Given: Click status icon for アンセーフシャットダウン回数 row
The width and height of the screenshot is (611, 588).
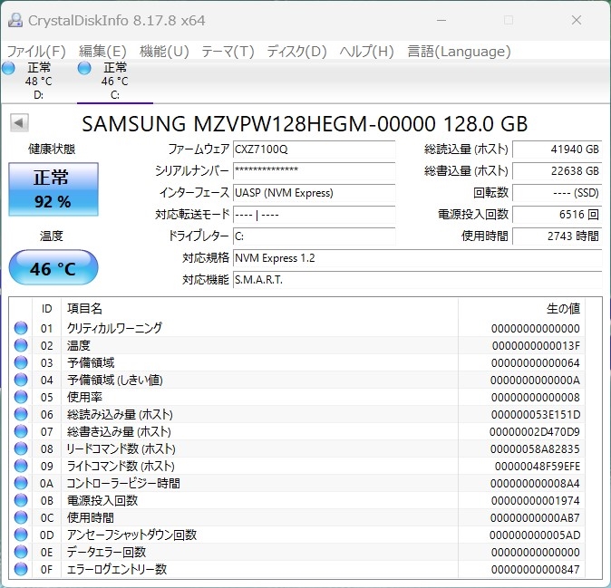Looking at the screenshot, I should (x=21, y=535).
